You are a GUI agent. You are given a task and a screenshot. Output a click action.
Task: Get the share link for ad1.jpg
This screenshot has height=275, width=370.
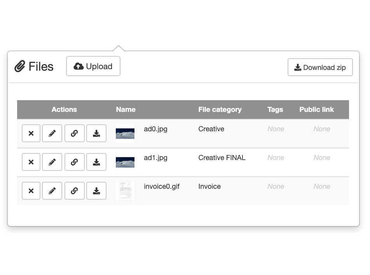[75, 162]
